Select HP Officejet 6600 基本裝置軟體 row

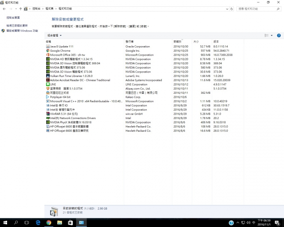click(x=144, y=127)
